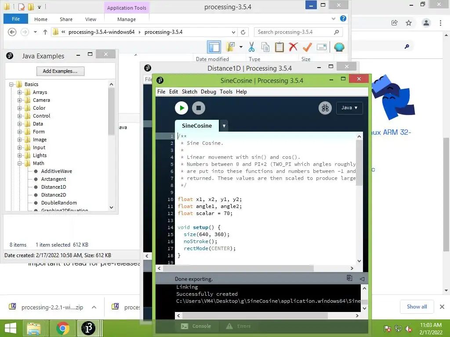Open the View ribbon tab
450x337 pixels.
[91, 19]
